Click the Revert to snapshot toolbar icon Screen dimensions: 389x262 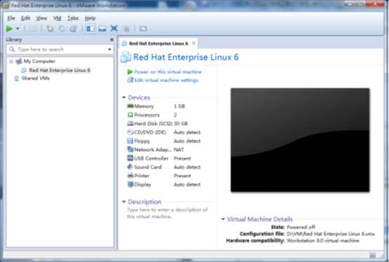[62, 29]
